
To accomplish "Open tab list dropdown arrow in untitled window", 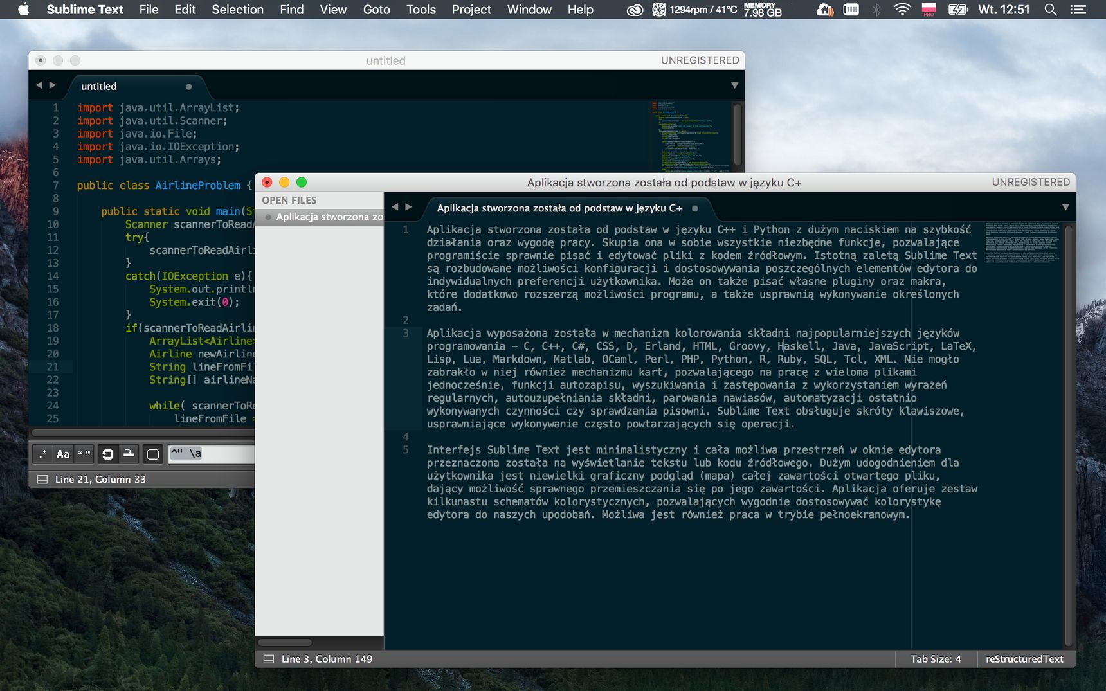I will tap(734, 85).
